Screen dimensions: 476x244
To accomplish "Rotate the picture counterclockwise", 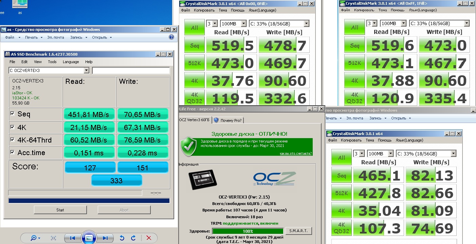I will tap(122, 238).
